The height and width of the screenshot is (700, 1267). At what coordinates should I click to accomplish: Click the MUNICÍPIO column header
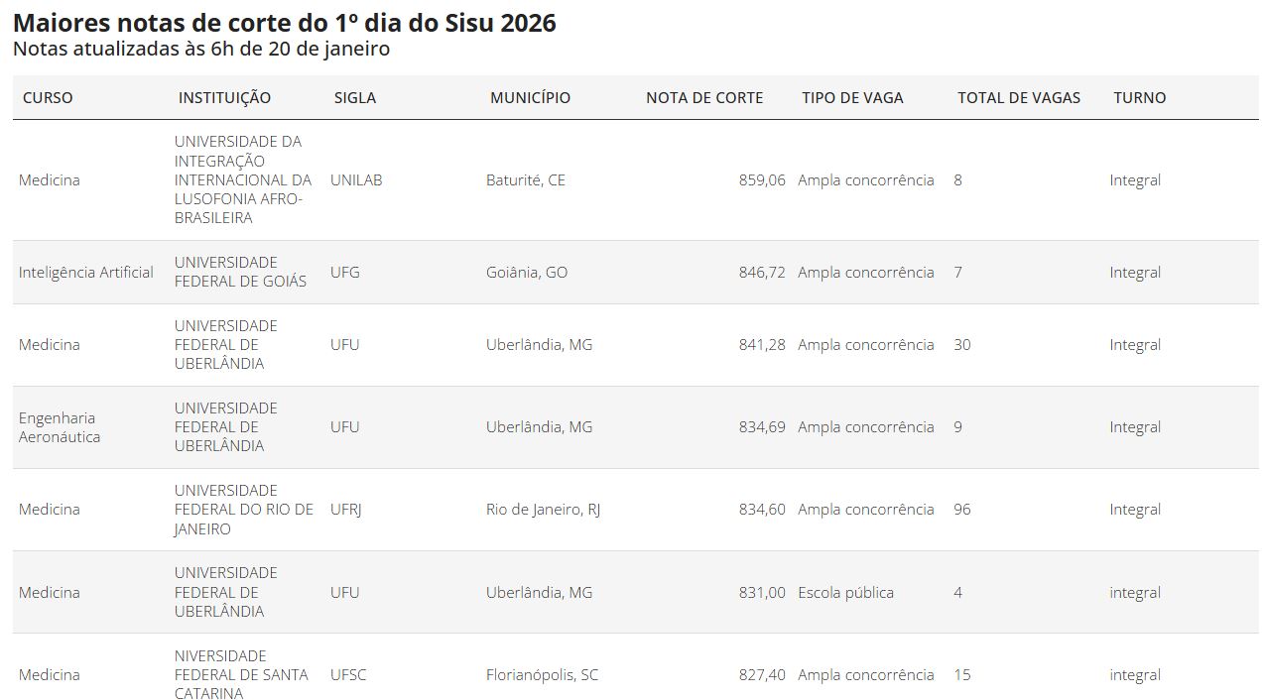(530, 97)
